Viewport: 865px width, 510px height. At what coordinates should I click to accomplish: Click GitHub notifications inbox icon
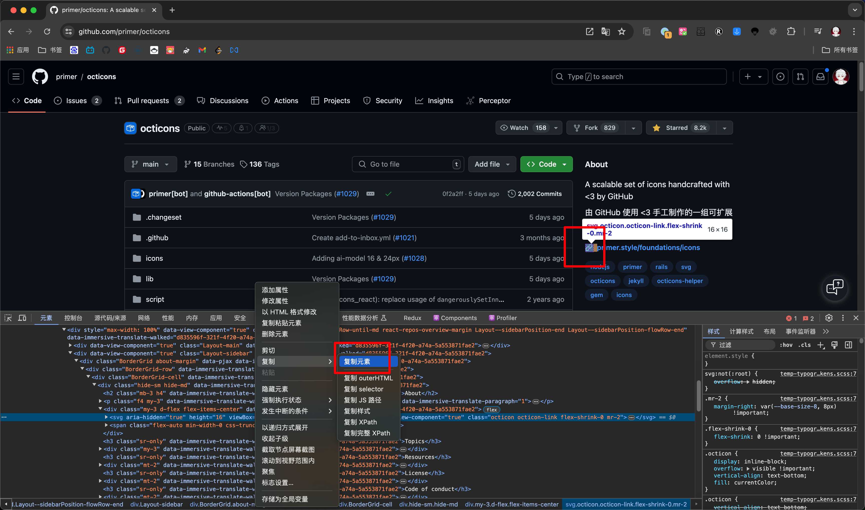[x=820, y=77]
